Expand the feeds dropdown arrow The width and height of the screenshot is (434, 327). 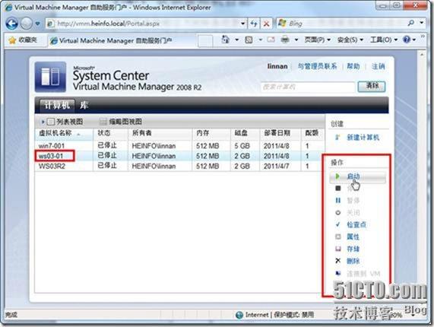tap(261, 40)
